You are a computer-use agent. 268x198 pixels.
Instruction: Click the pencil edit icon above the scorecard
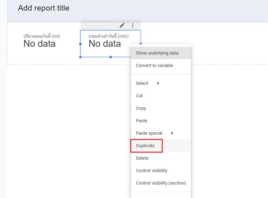tap(122, 25)
